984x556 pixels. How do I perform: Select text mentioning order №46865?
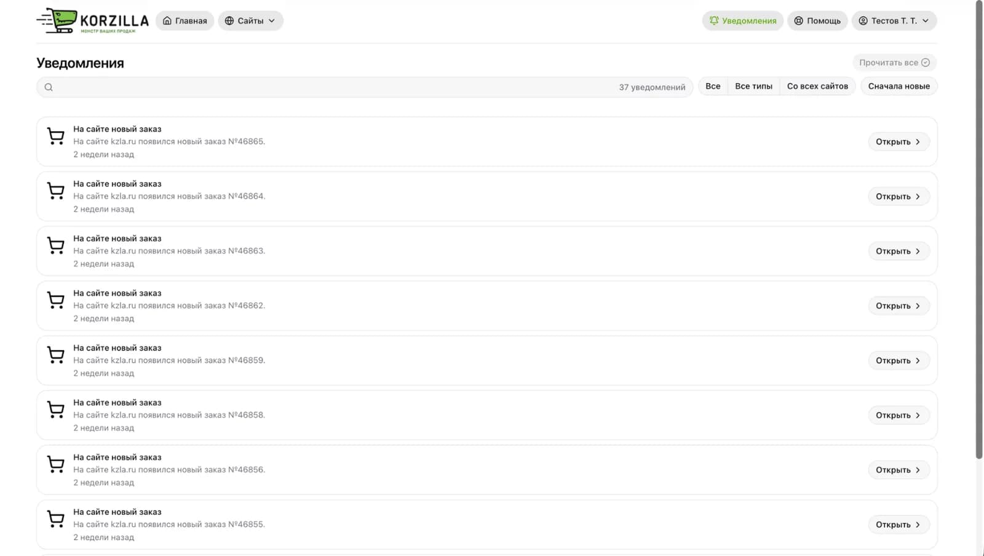click(x=169, y=141)
